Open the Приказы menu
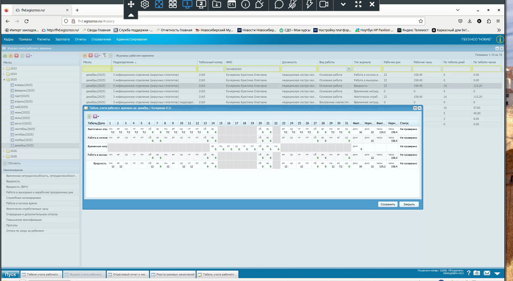The height and width of the screenshot is (281, 513). [x=25, y=39]
